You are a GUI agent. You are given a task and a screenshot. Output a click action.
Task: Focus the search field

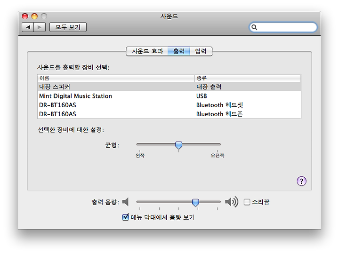283,27
